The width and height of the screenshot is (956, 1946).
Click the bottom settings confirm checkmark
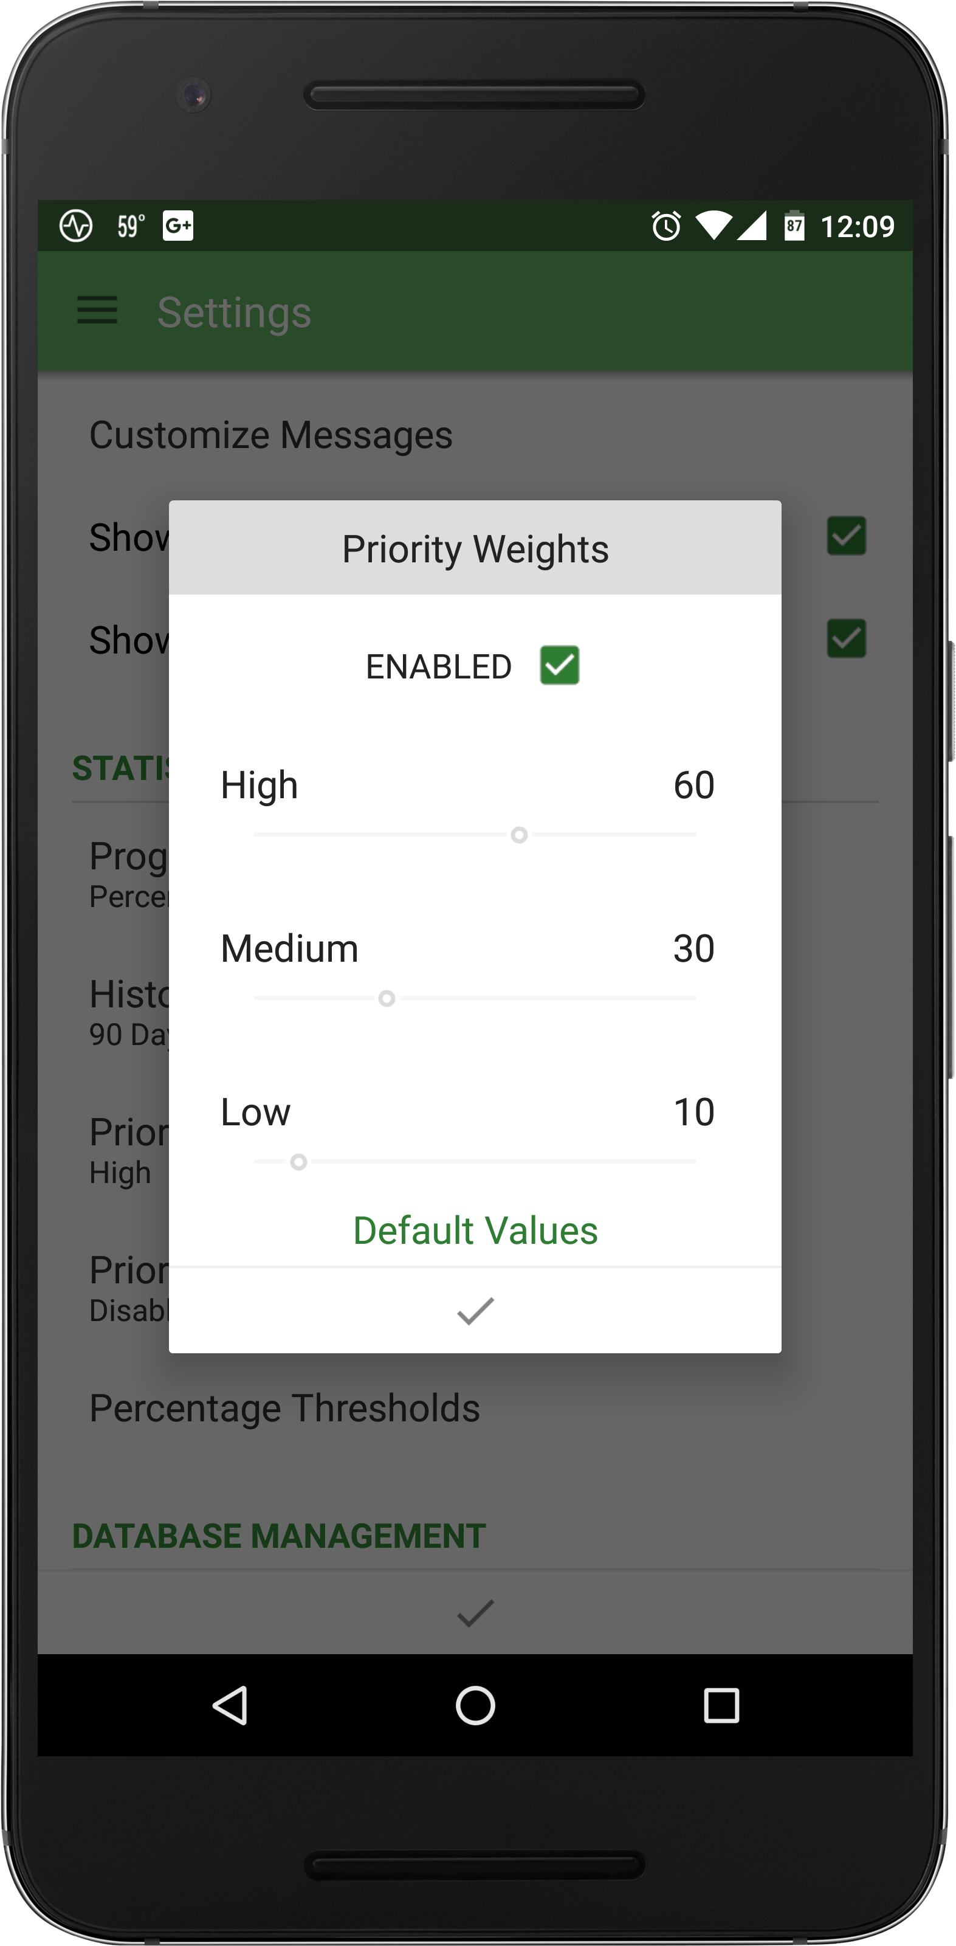(x=475, y=1613)
